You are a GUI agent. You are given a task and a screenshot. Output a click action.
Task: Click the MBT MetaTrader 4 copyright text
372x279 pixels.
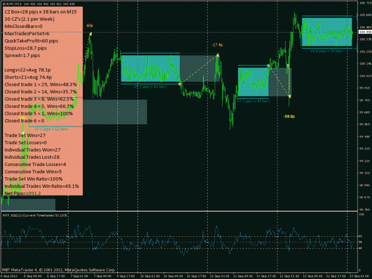58,270
